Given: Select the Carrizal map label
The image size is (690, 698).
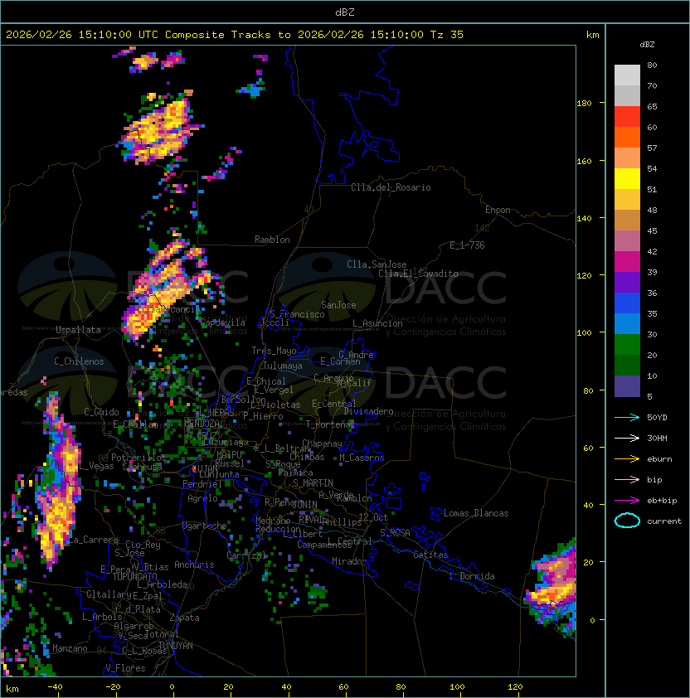Looking at the screenshot, I should [247, 555].
